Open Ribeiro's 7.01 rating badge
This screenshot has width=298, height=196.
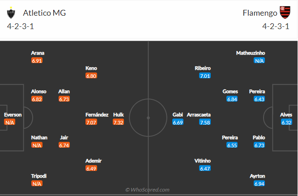pyautogui.click(x=205, y=76)
